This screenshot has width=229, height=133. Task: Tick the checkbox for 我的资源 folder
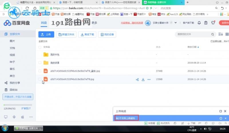pos(40,63)
